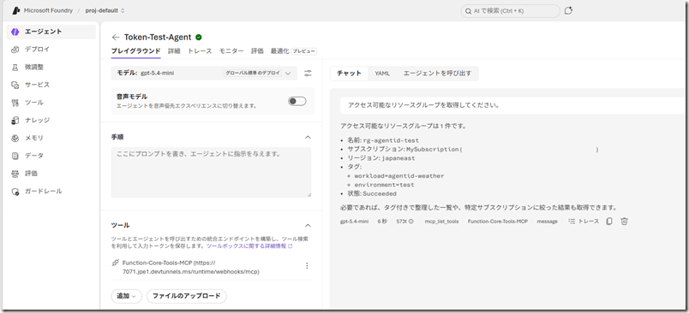Click the Microsoft Foundry breadcrumb text
Screen dimensions: 689x313
point(48,10)
